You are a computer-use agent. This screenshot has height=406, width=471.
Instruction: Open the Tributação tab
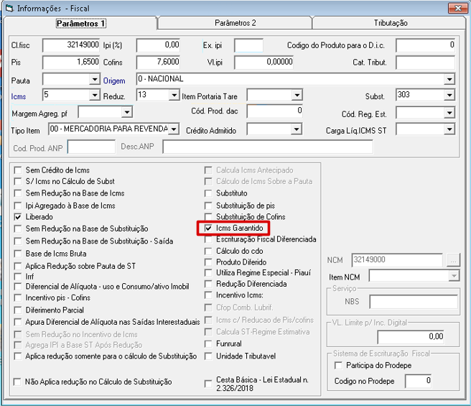(391, 23)
